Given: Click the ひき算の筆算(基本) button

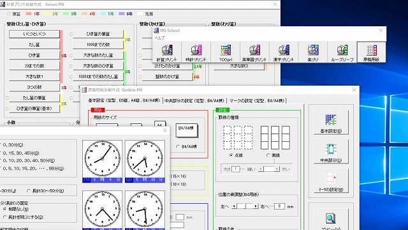Looking at the screenshot, I should point(34,109).
